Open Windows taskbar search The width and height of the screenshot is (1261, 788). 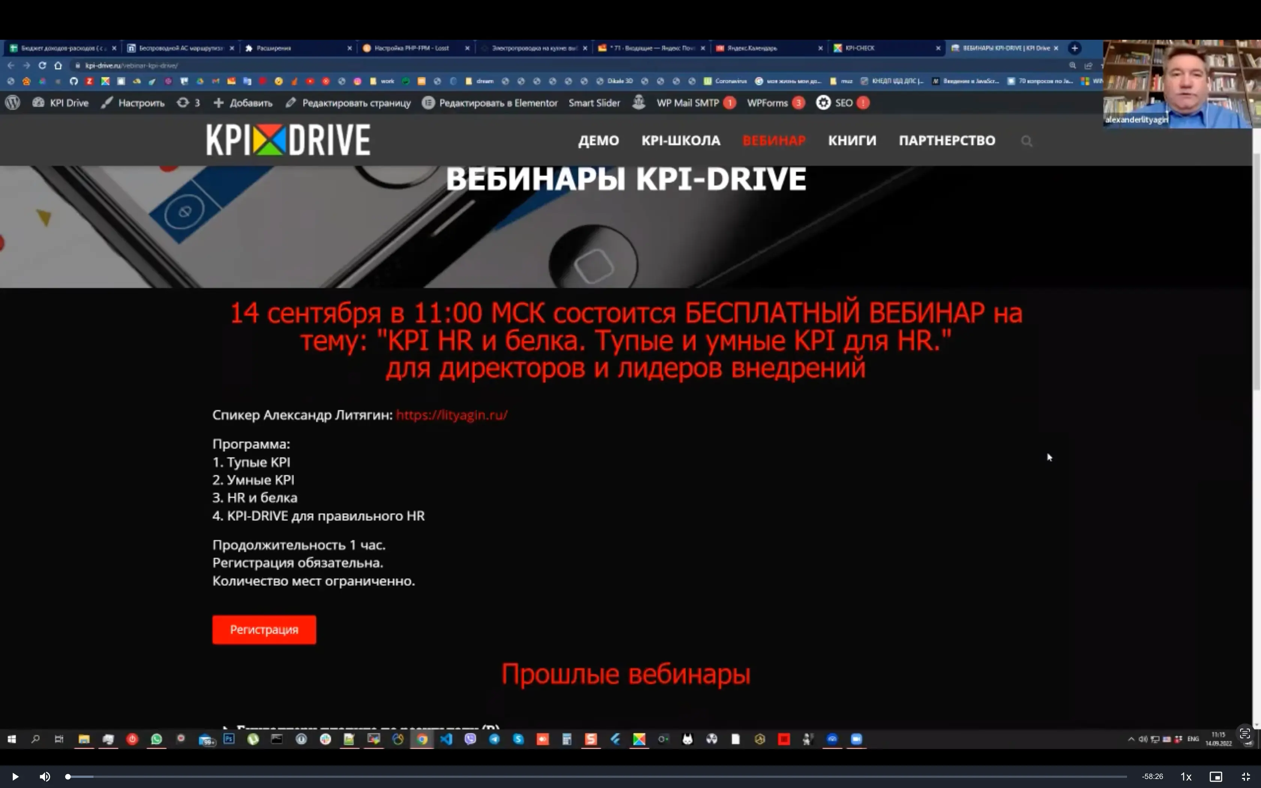pos(35,739)
